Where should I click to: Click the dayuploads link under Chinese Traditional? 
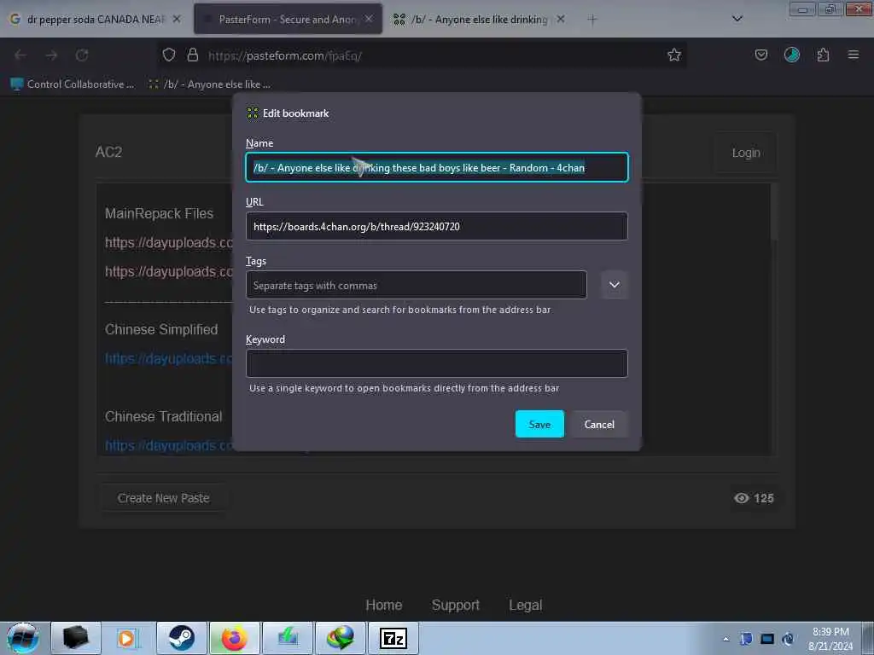coord(168,445)
